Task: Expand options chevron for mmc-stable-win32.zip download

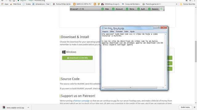Action: coord(28,108)
